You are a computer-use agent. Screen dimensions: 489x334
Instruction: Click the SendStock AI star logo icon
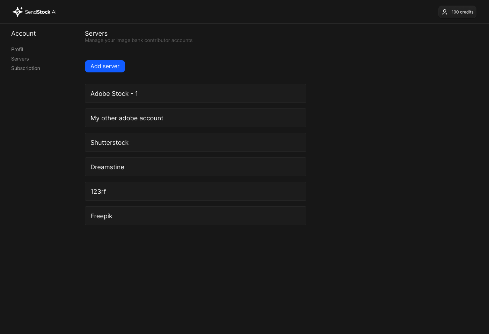(x=18, y=12)
